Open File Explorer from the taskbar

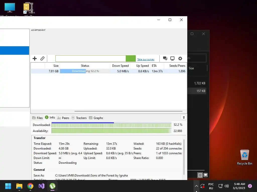click(19, 186)
